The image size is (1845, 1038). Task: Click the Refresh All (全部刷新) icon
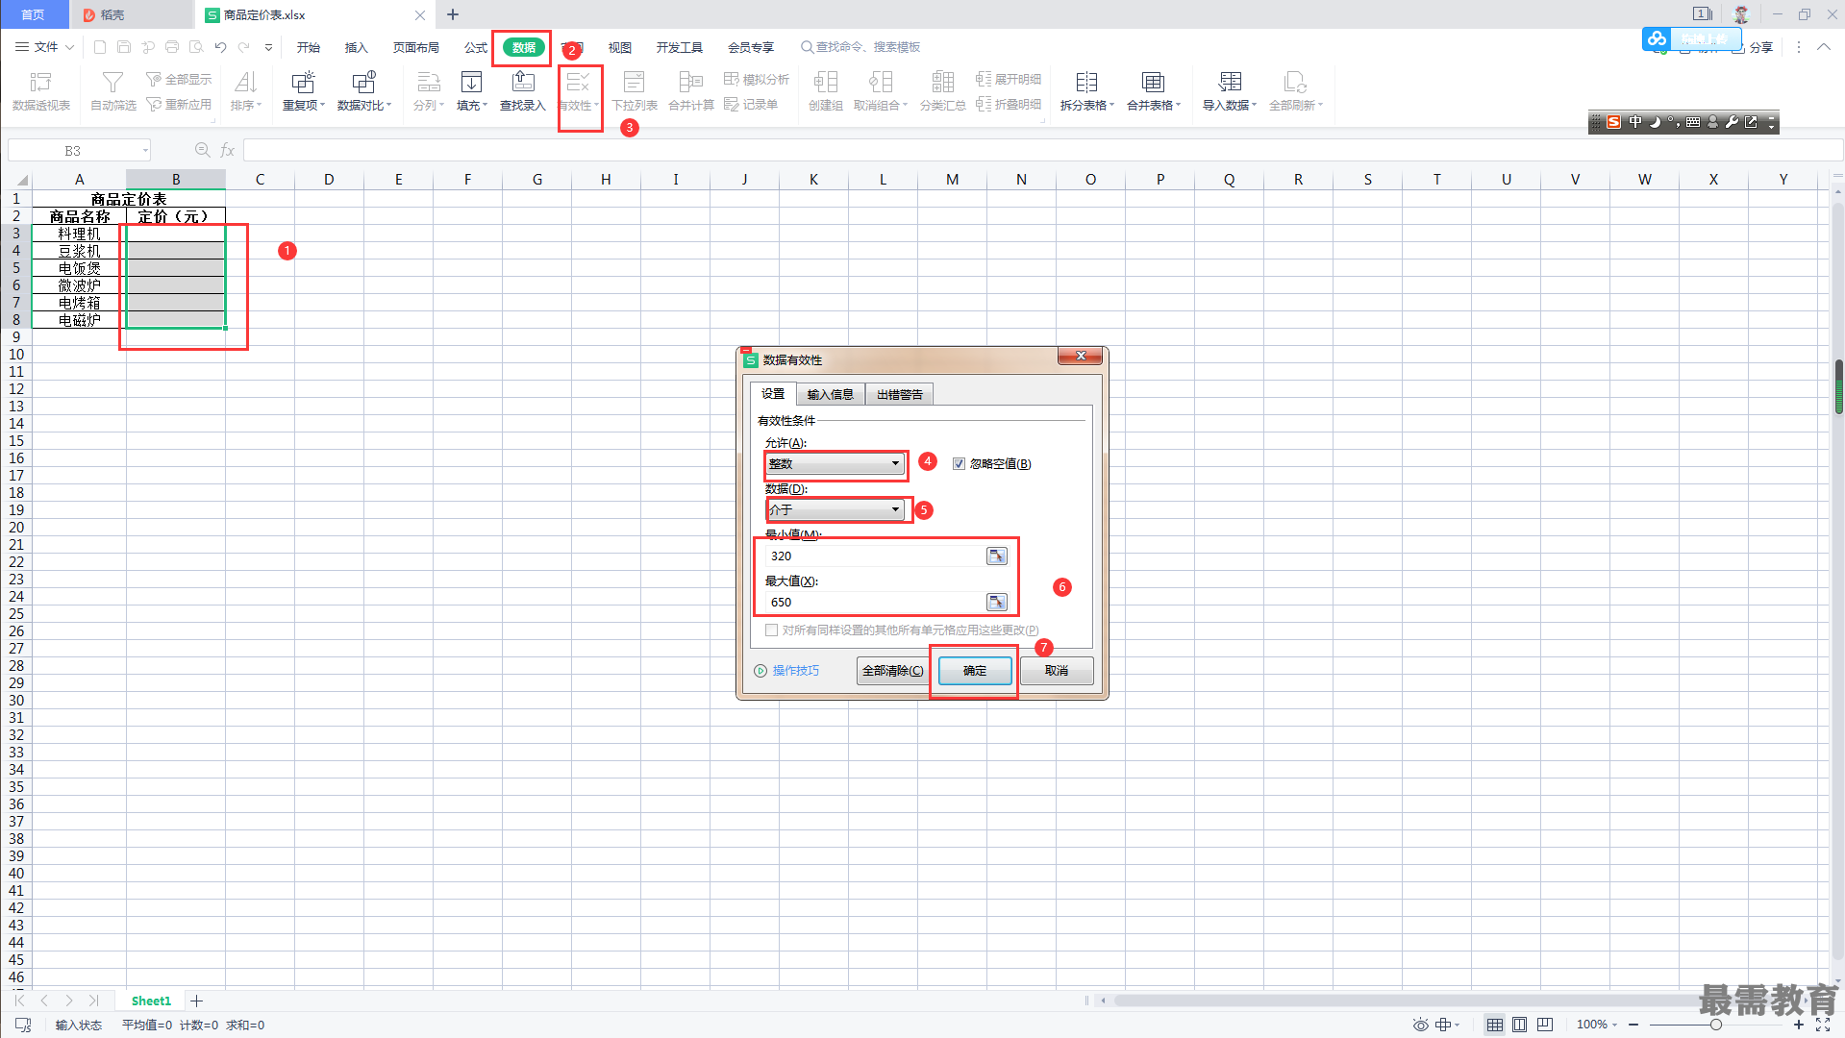tap(1295, 83)
